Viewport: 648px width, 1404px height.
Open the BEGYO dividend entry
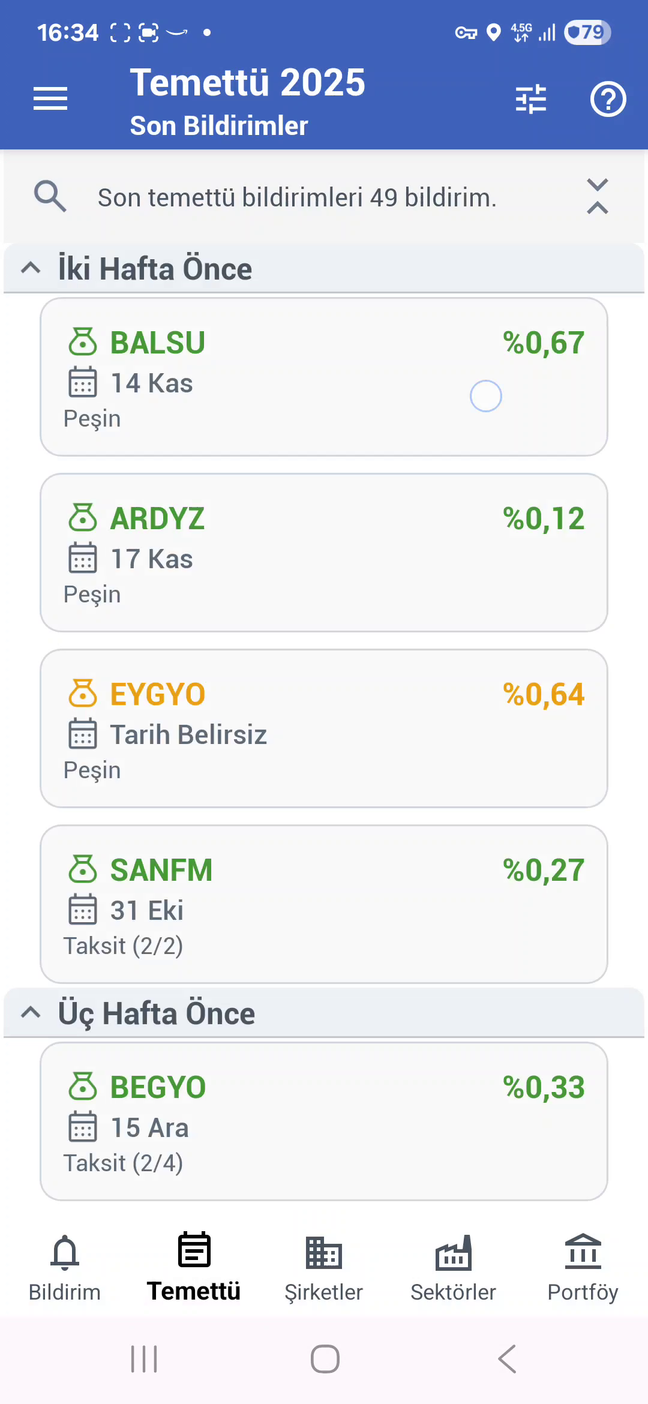pyautogui.click(x=324, y=1121)
